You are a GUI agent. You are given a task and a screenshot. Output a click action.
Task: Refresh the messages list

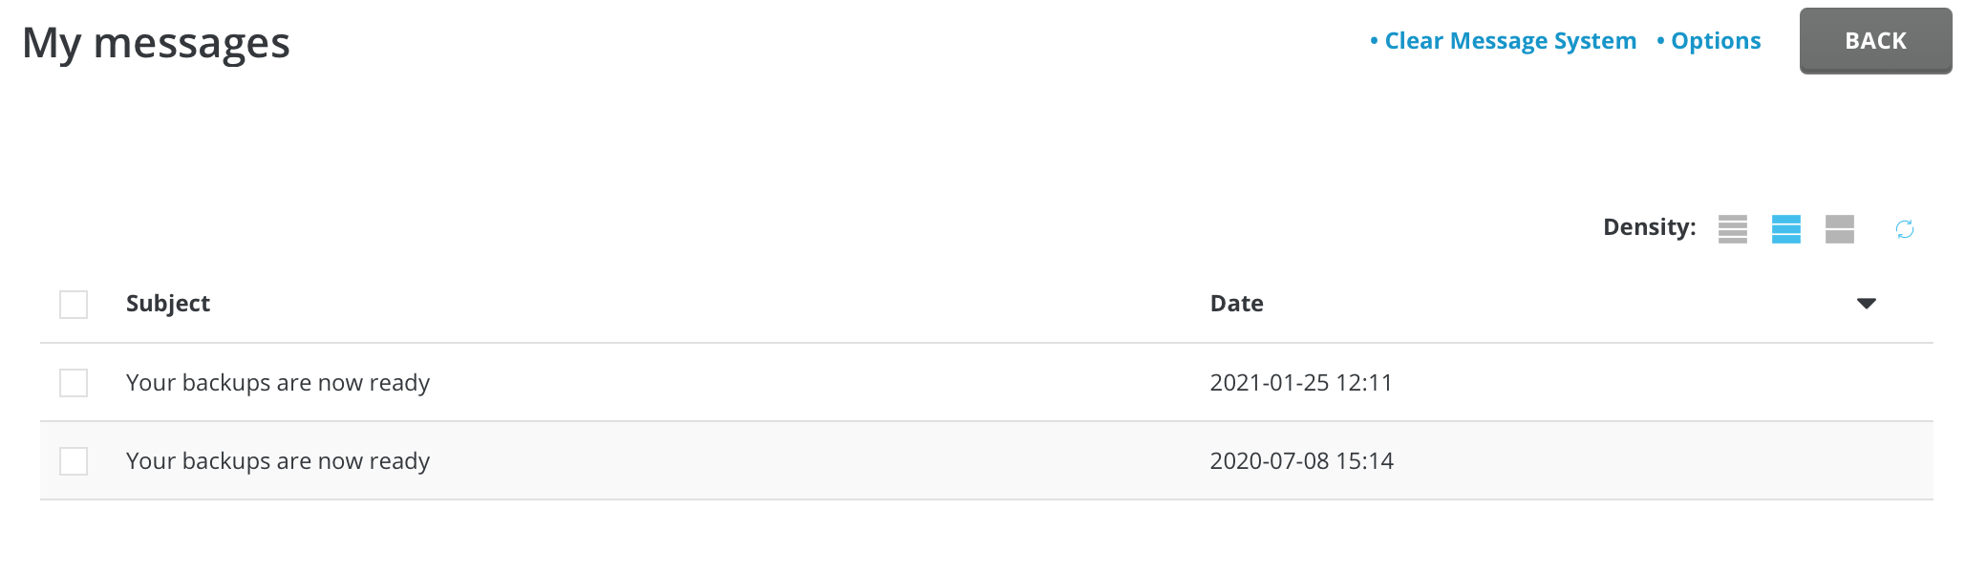1904,229
